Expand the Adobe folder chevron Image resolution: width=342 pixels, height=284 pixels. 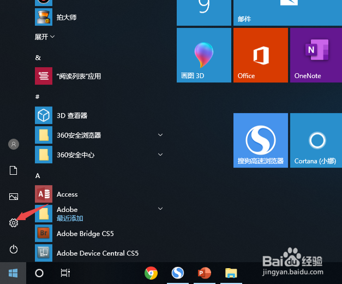[x=160, y=209]
